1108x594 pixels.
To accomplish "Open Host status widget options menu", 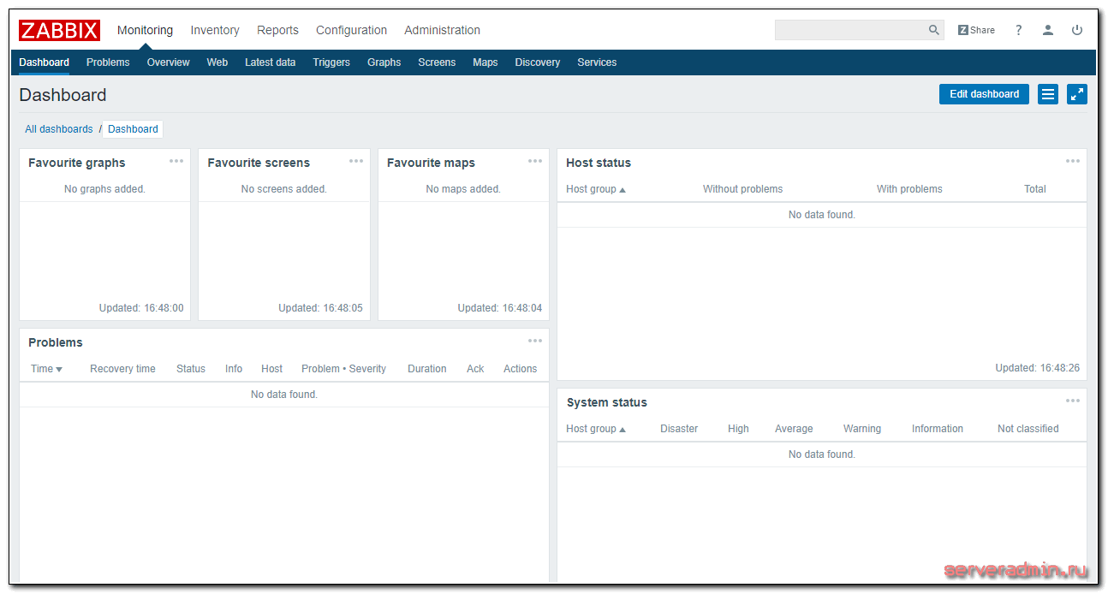I will (1072, 161).
